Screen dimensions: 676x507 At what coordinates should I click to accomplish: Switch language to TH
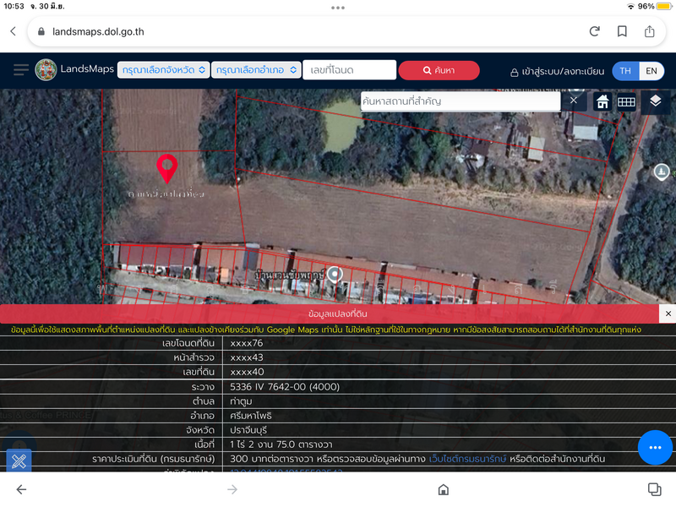[625, 71]
